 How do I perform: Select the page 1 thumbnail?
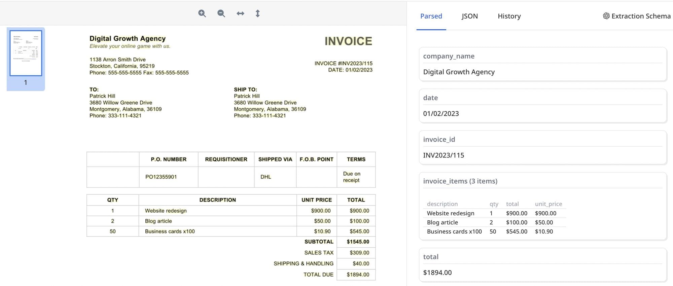tap(26, 53)
